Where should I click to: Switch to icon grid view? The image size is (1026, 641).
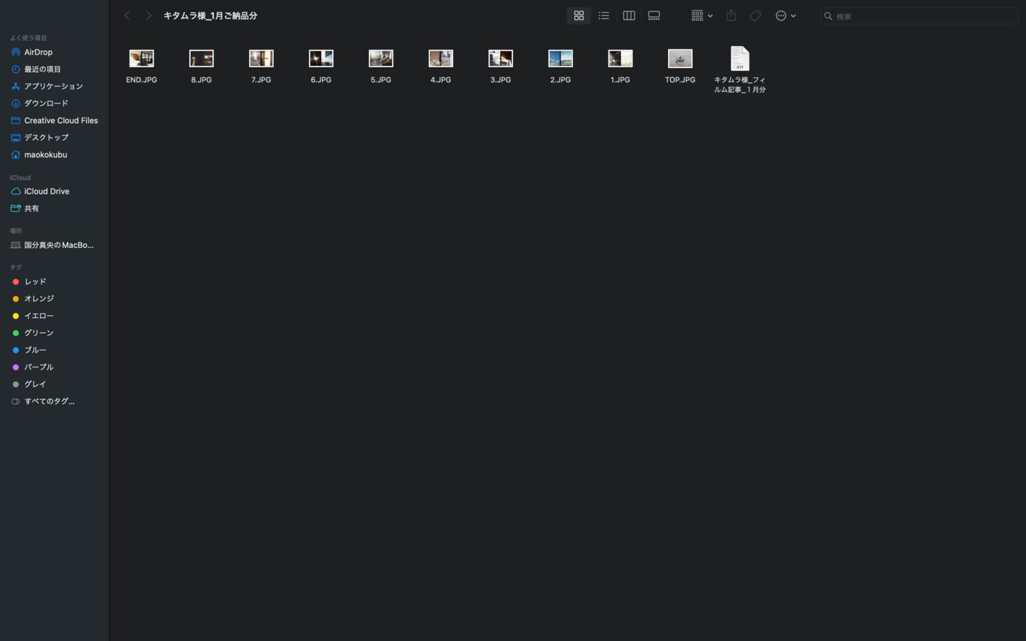[x=578, y=15]
